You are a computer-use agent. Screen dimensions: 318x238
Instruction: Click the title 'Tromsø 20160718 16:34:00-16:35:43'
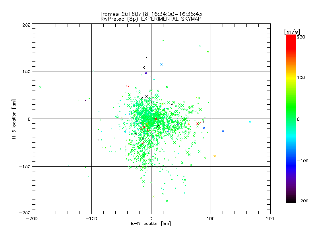(x=151, y=14)
